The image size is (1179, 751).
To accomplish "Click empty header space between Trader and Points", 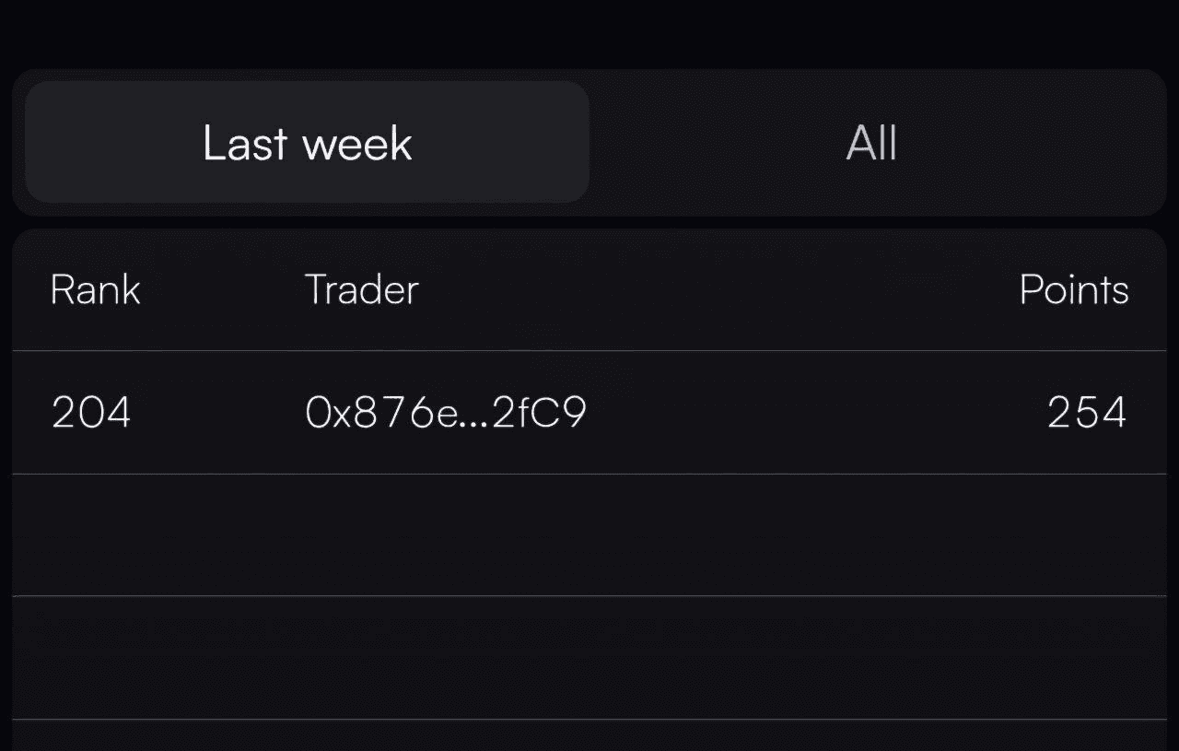I will (x=718, y=290).
